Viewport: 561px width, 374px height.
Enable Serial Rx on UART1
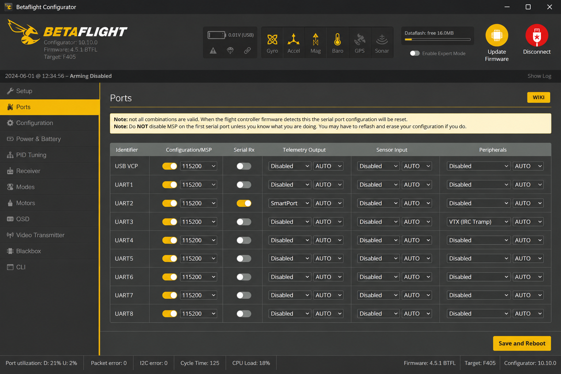[x=244, y=185]
